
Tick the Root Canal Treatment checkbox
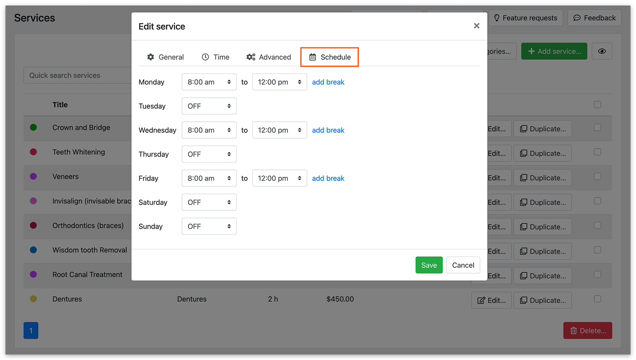[x=597, y=274]
